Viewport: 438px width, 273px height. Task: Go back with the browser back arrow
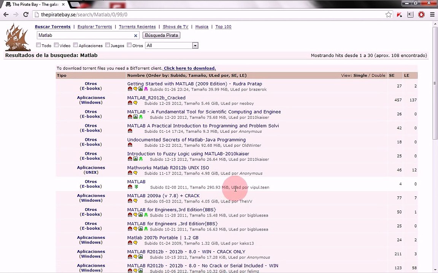click(x=6, y=14)
